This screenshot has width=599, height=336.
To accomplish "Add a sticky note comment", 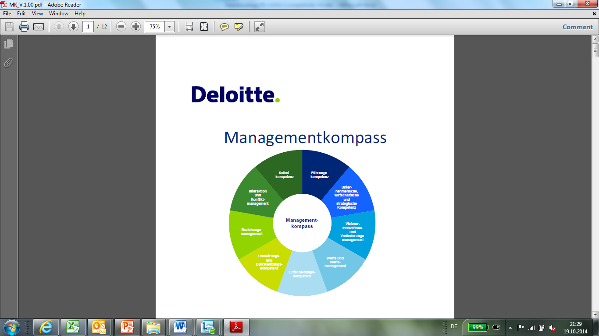I will 225,27.
